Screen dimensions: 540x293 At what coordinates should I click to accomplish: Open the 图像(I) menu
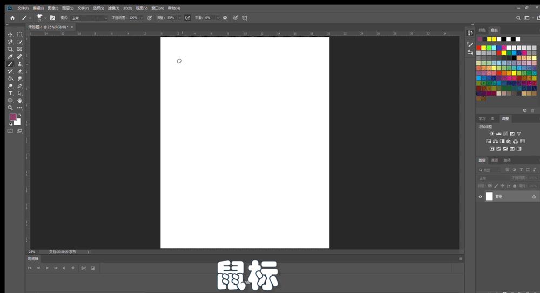pyautogui.click(x=53, y=8)
